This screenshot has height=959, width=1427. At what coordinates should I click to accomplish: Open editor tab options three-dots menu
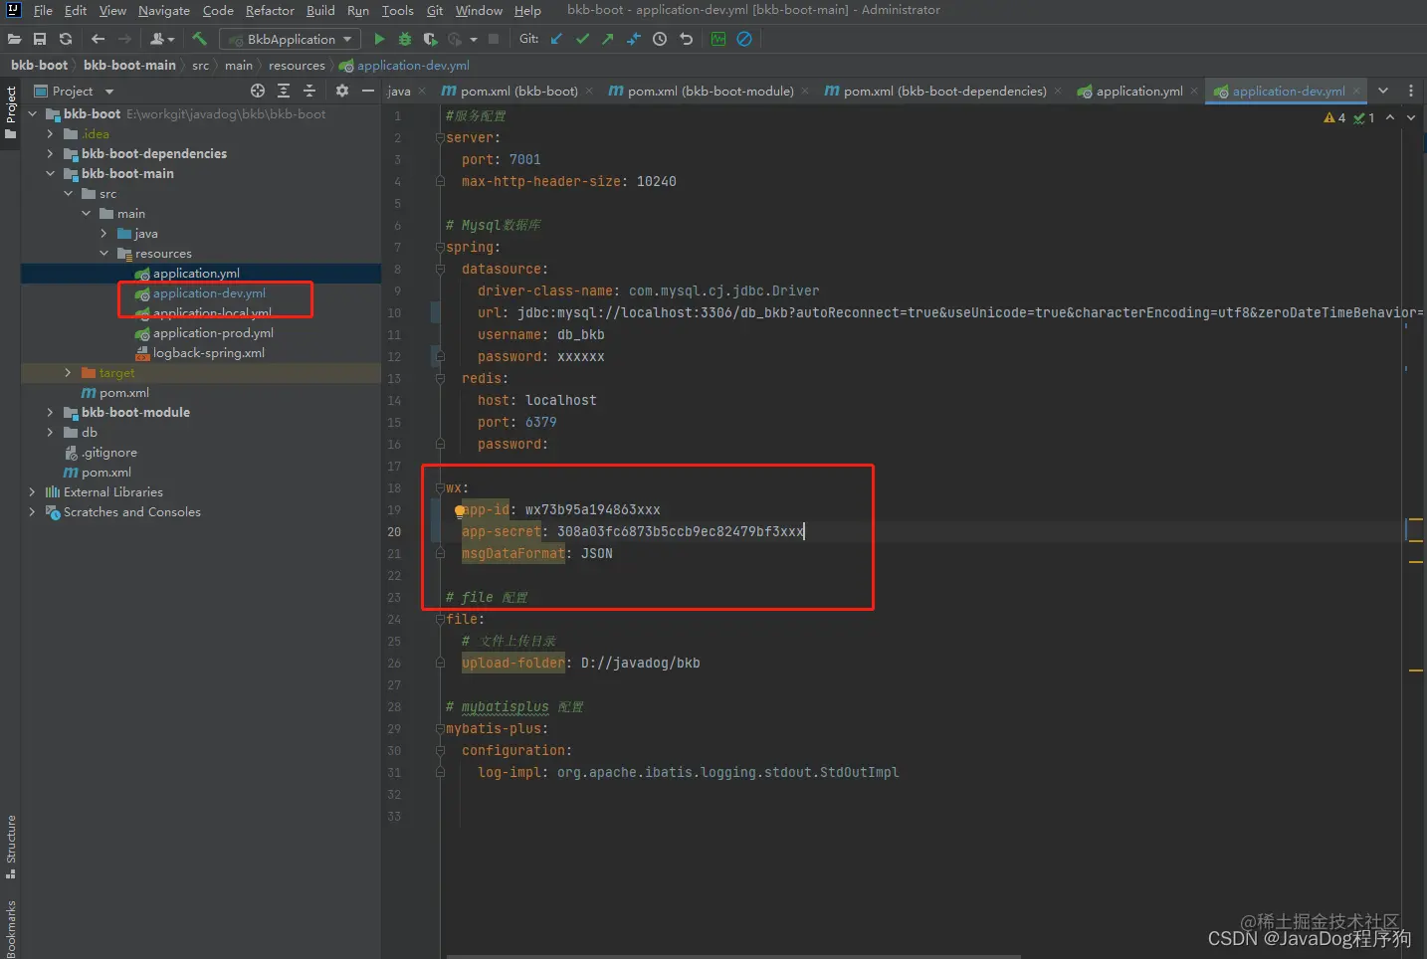coord(1411,91)
